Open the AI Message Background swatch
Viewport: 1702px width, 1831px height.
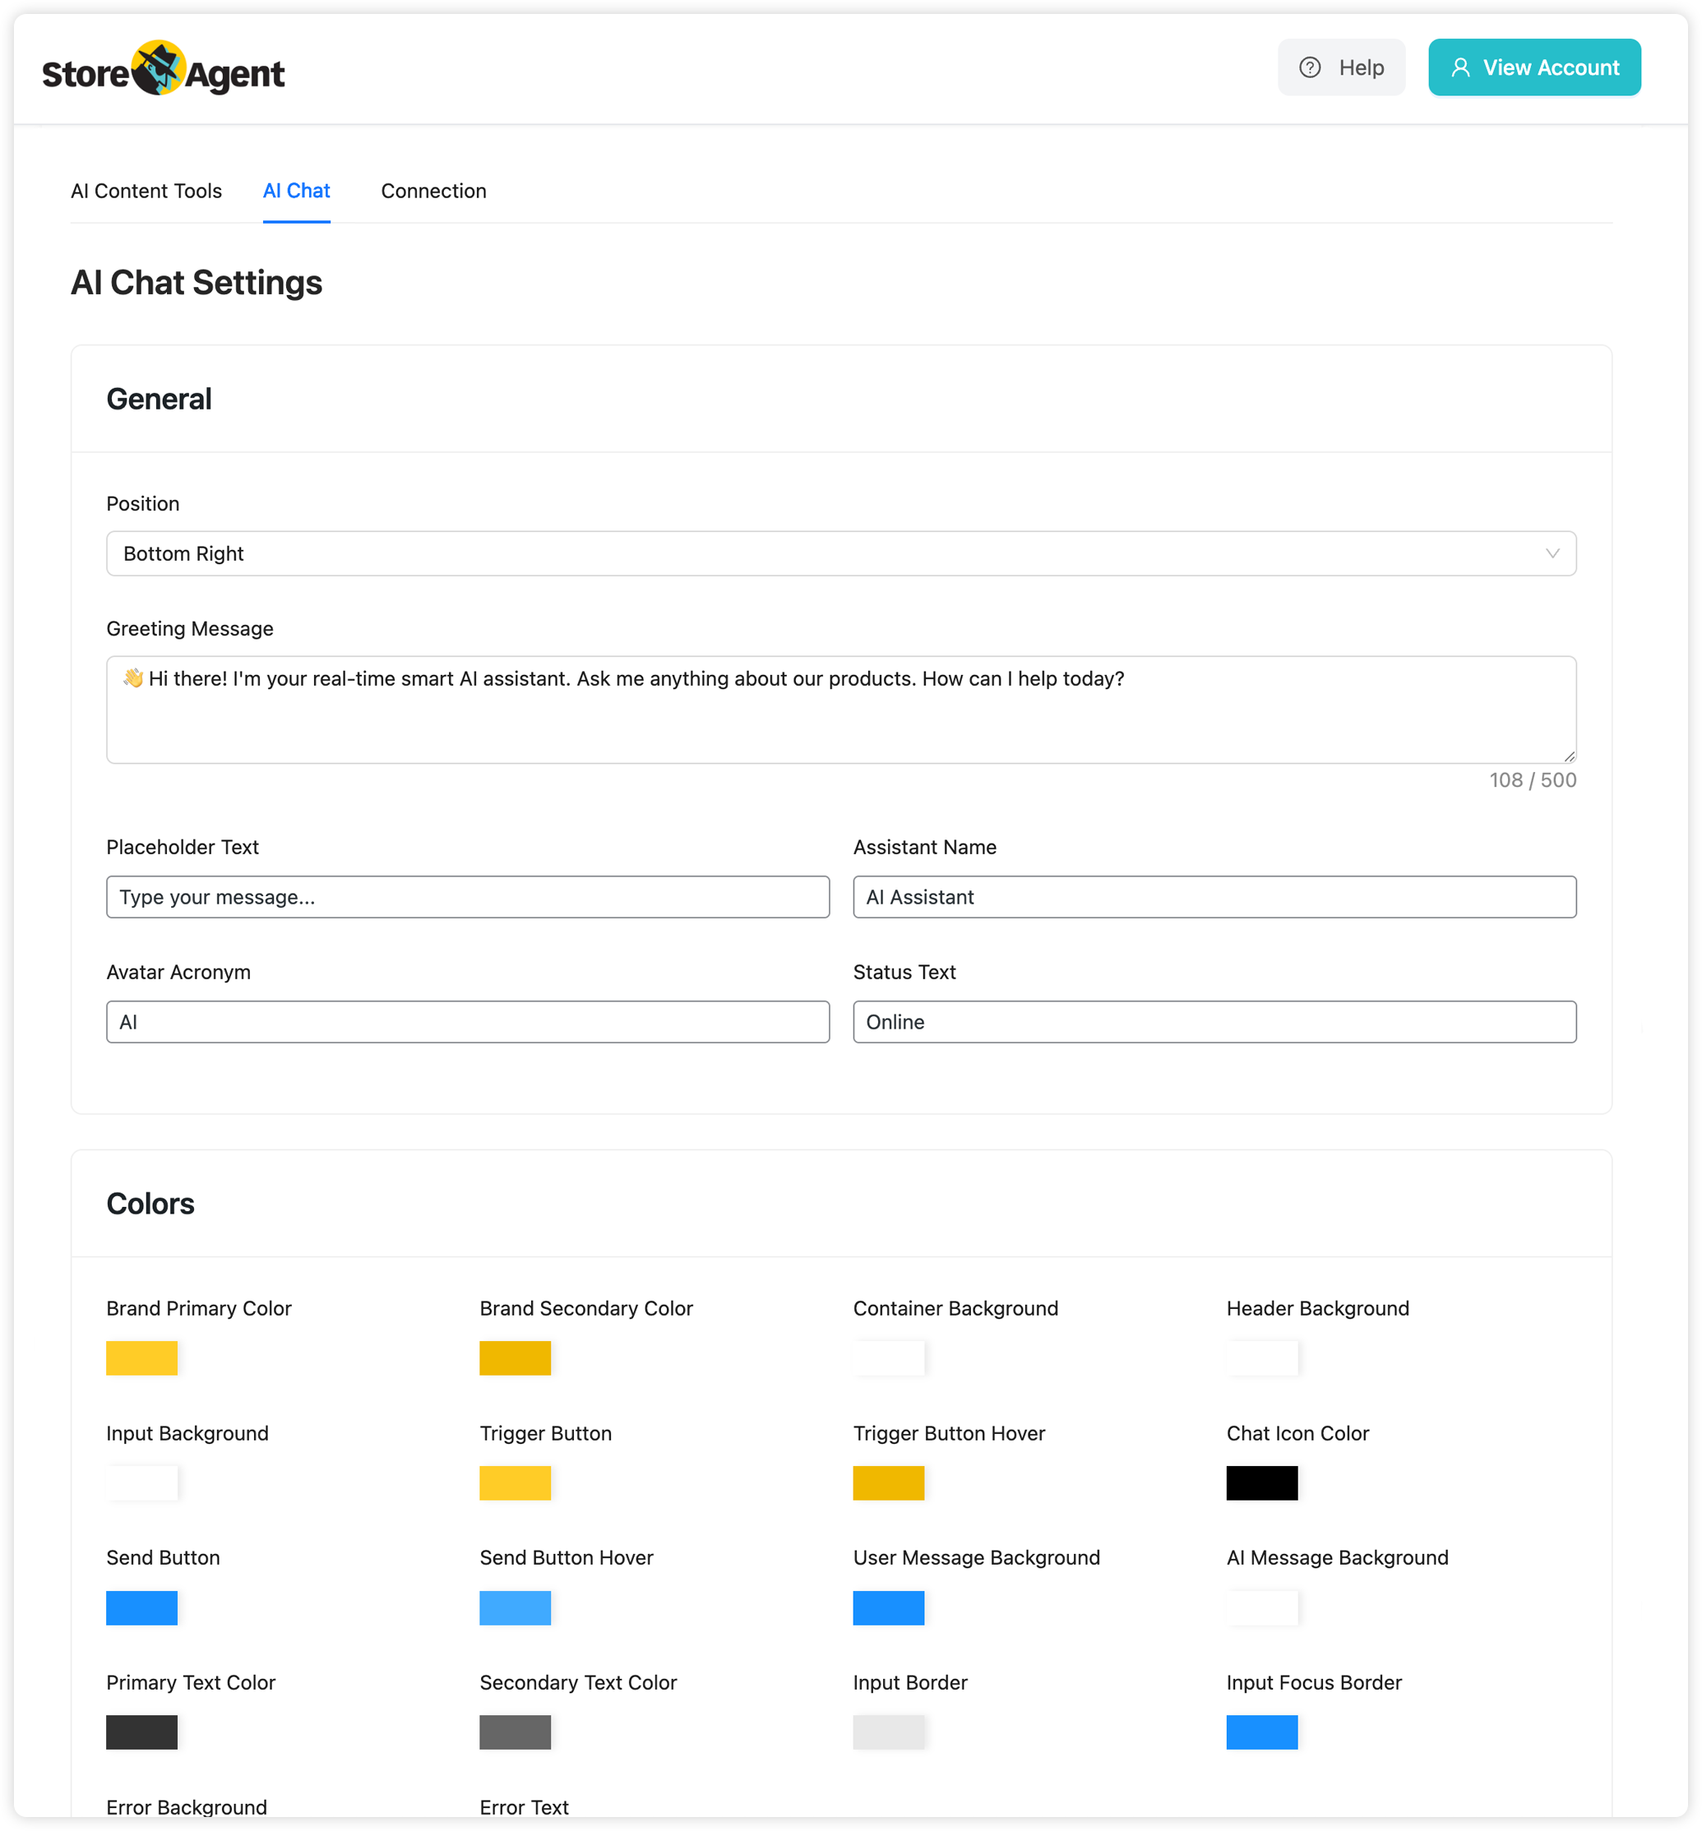point(1262,1608)
